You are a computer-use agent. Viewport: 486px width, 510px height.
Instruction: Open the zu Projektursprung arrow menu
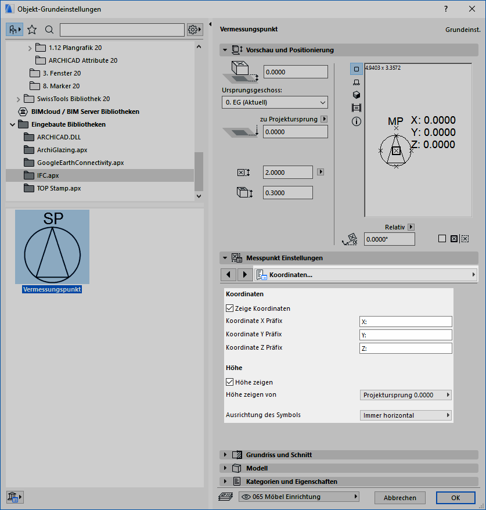coord(324,119)
